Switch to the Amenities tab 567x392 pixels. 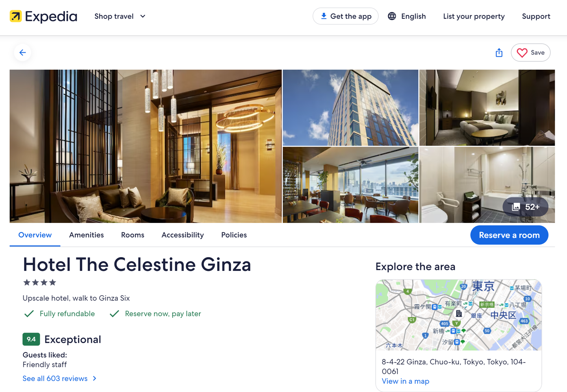(87, 235)
